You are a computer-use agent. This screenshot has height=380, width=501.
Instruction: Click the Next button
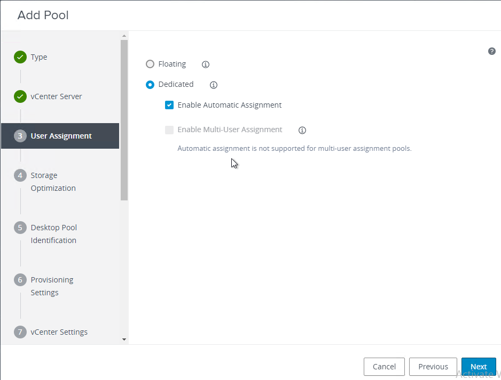(479, 367)
